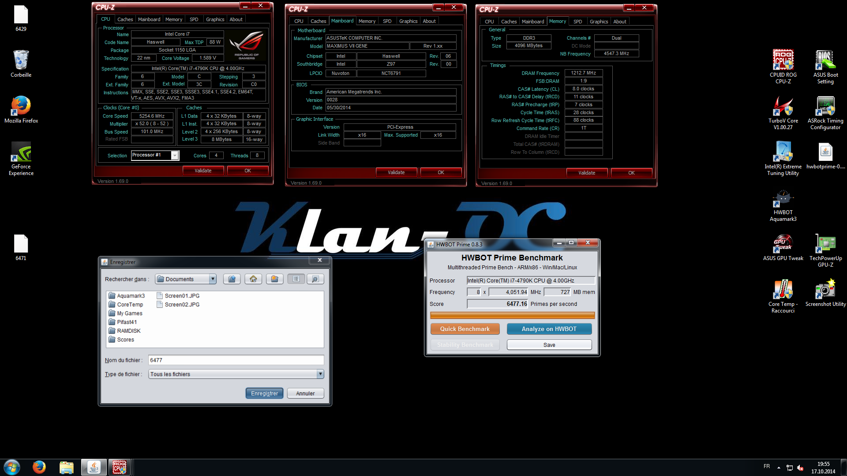The width and height of the screenshot is (847, 476).
Task: Click OK in CPU-Z motherboard window
Action: [x=441, y=172]
